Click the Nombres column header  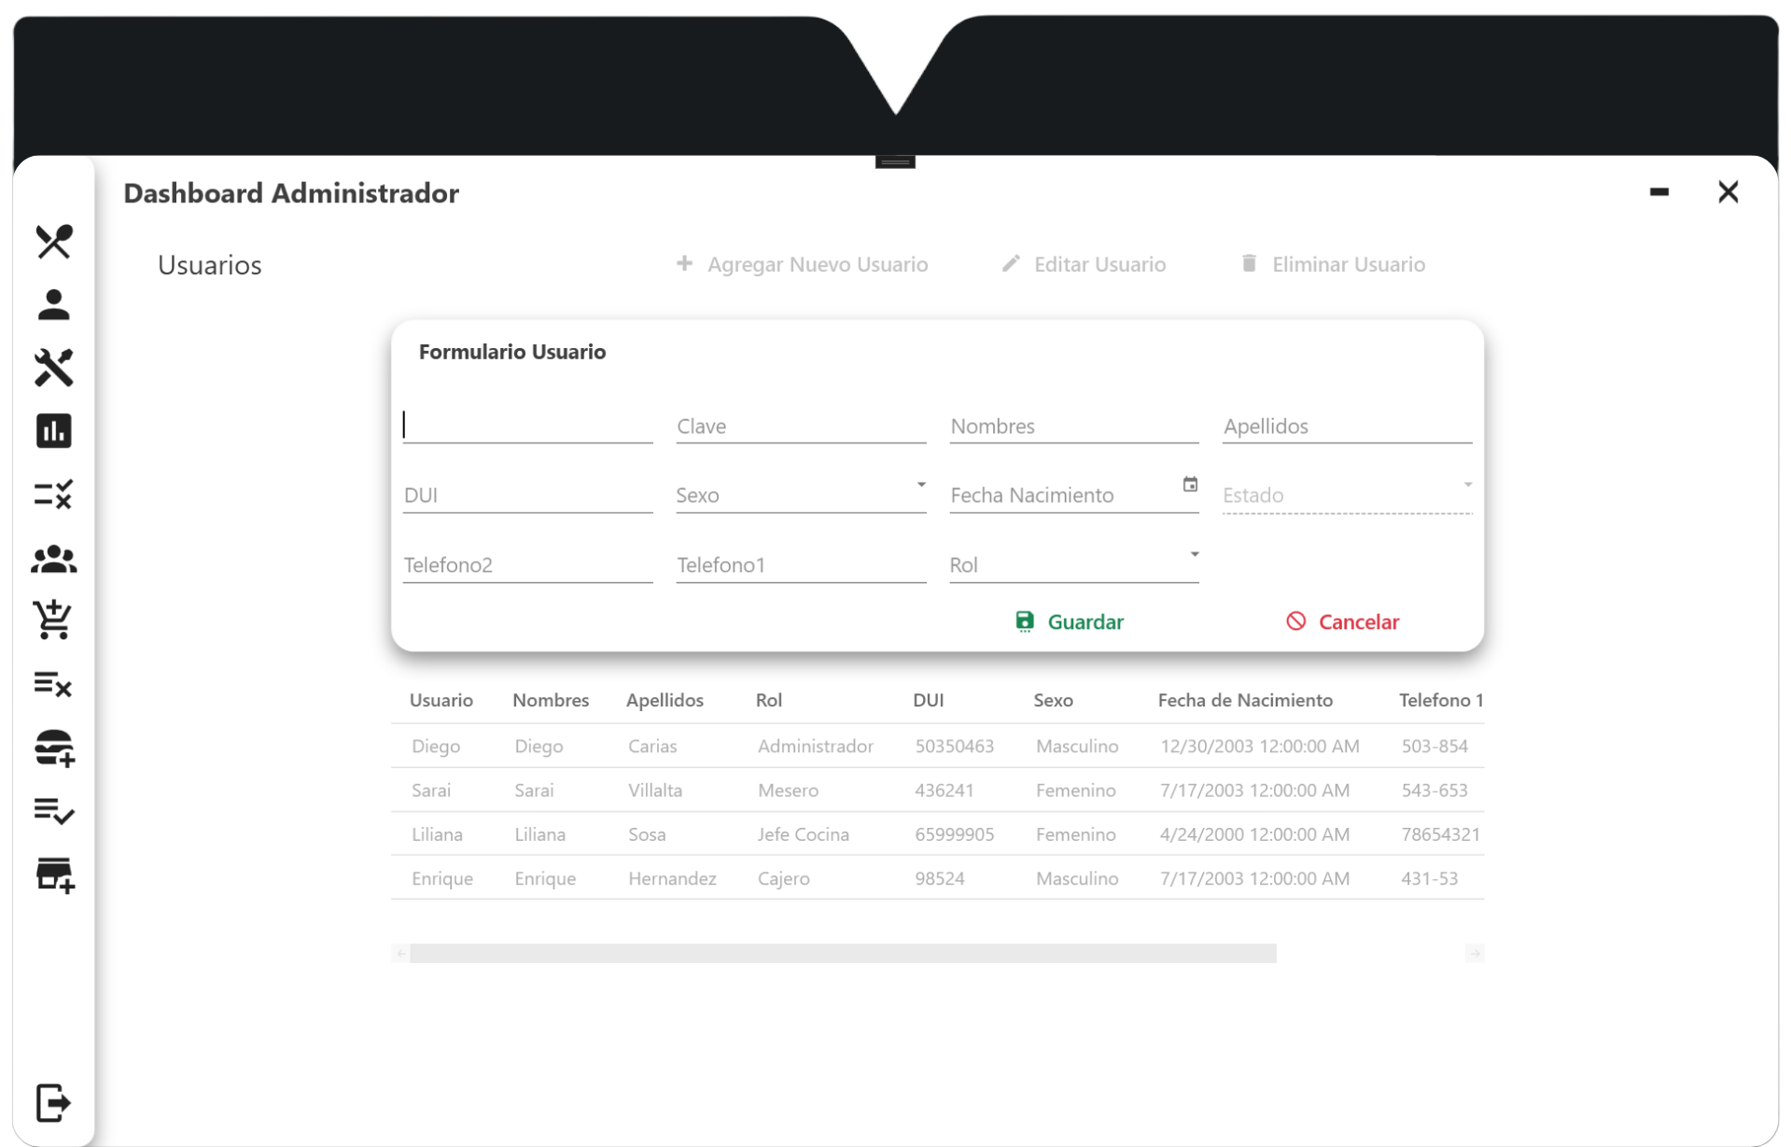[x=551, y=700]
